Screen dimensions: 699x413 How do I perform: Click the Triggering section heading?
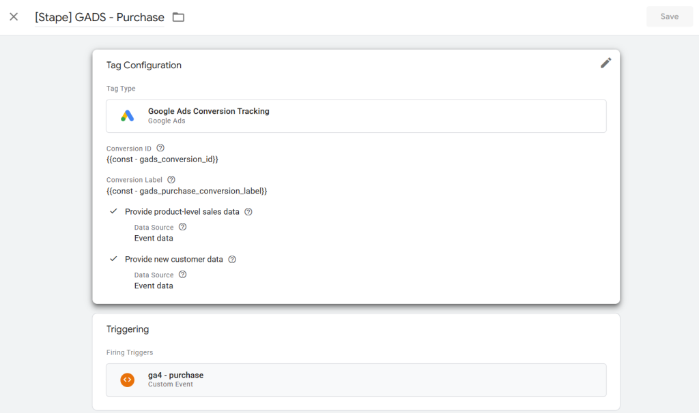(128, 329)
